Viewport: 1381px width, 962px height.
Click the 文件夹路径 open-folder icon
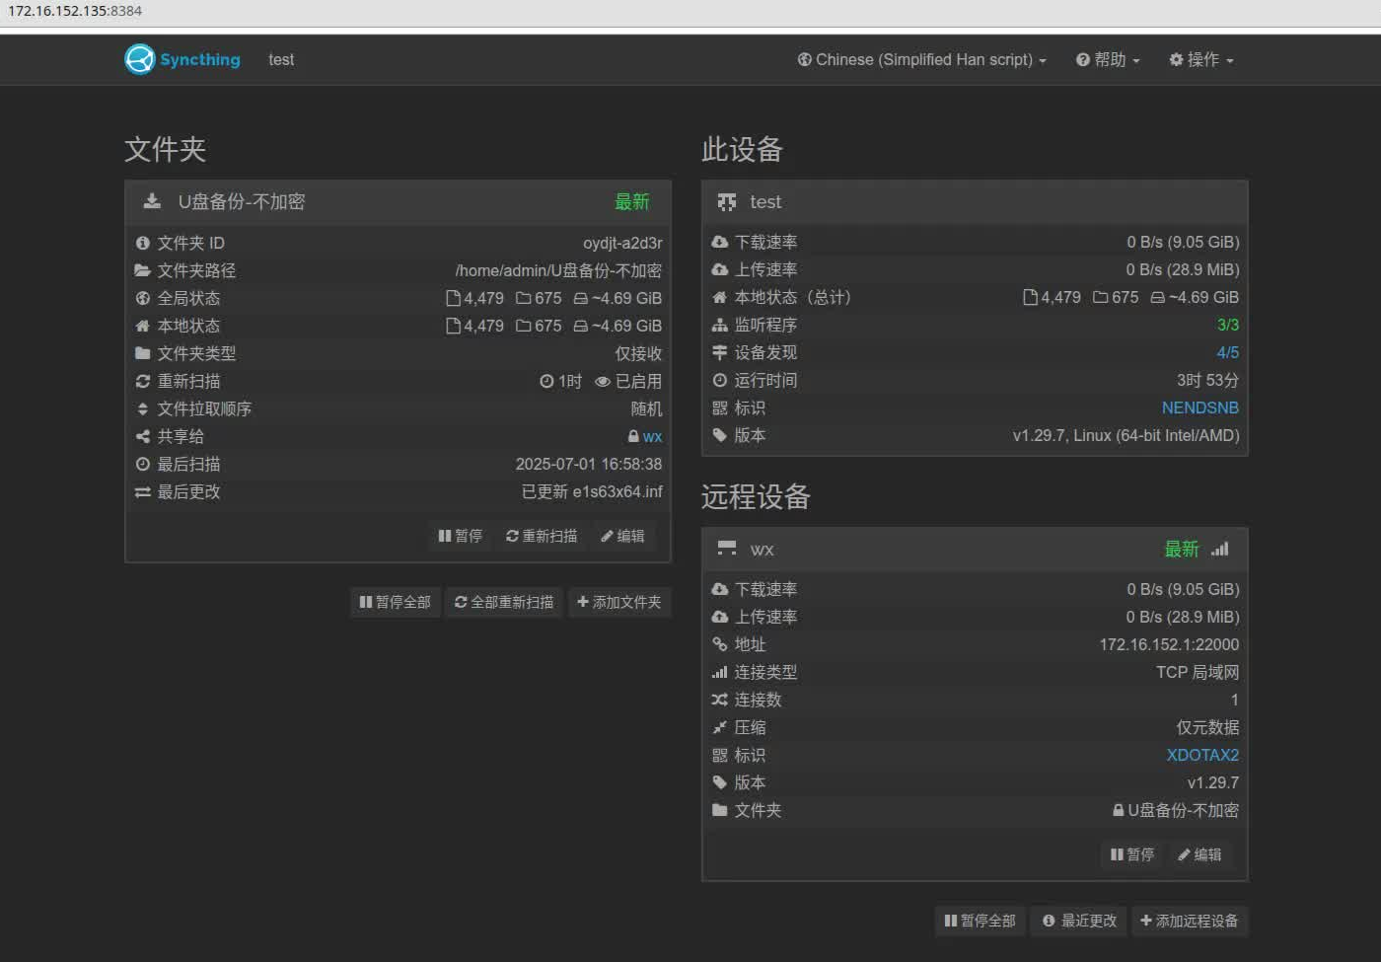pyautogui.click(x=143, y=270)
